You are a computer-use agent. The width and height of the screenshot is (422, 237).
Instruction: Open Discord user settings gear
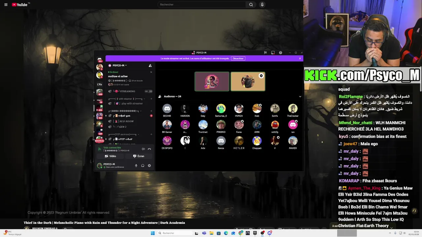[x=149, y=166]
